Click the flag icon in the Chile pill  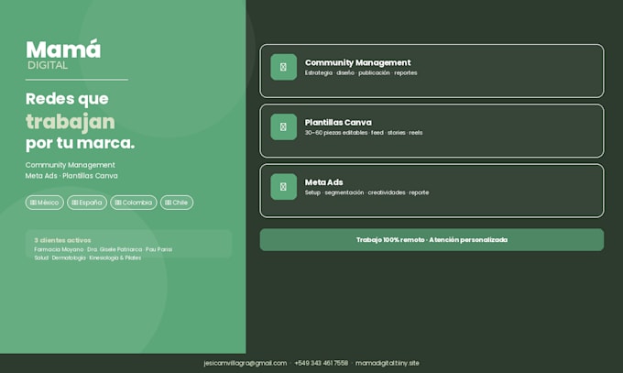169,203
